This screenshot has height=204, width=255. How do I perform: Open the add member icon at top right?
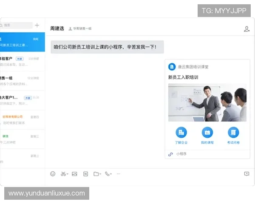(x=246, y=29)
